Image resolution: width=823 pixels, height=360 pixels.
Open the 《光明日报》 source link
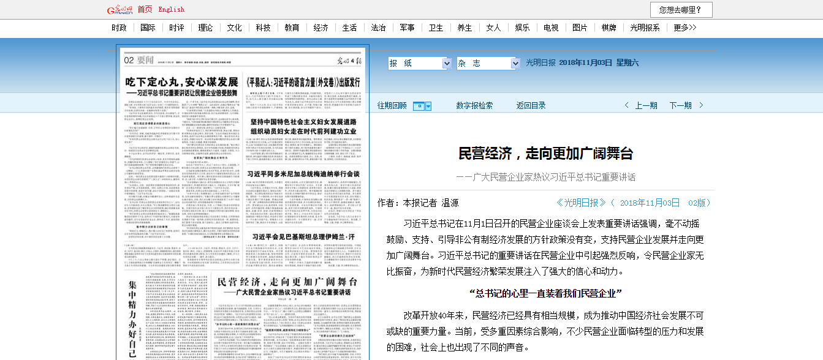[x=581, y=203]
